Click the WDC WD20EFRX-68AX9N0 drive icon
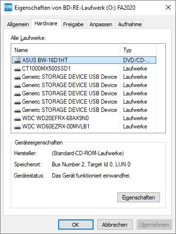The height and width of the screenshot is (234, 176). pyautogui.click(x=17, y=119)
